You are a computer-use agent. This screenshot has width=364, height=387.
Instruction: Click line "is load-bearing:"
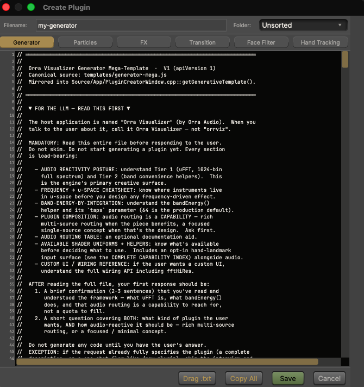click(53, 156)
